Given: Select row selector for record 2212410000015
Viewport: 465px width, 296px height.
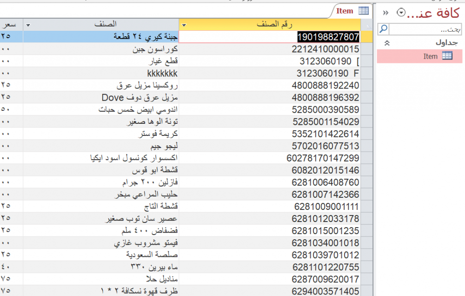Looking at the screenshot, I should [x=367, y=49].
